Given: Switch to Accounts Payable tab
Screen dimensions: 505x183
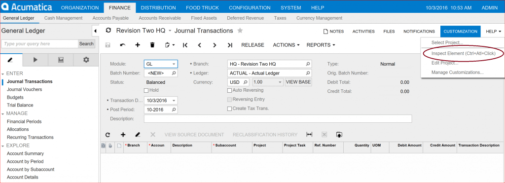Looking at the screenshot, I should click(110, 18).
